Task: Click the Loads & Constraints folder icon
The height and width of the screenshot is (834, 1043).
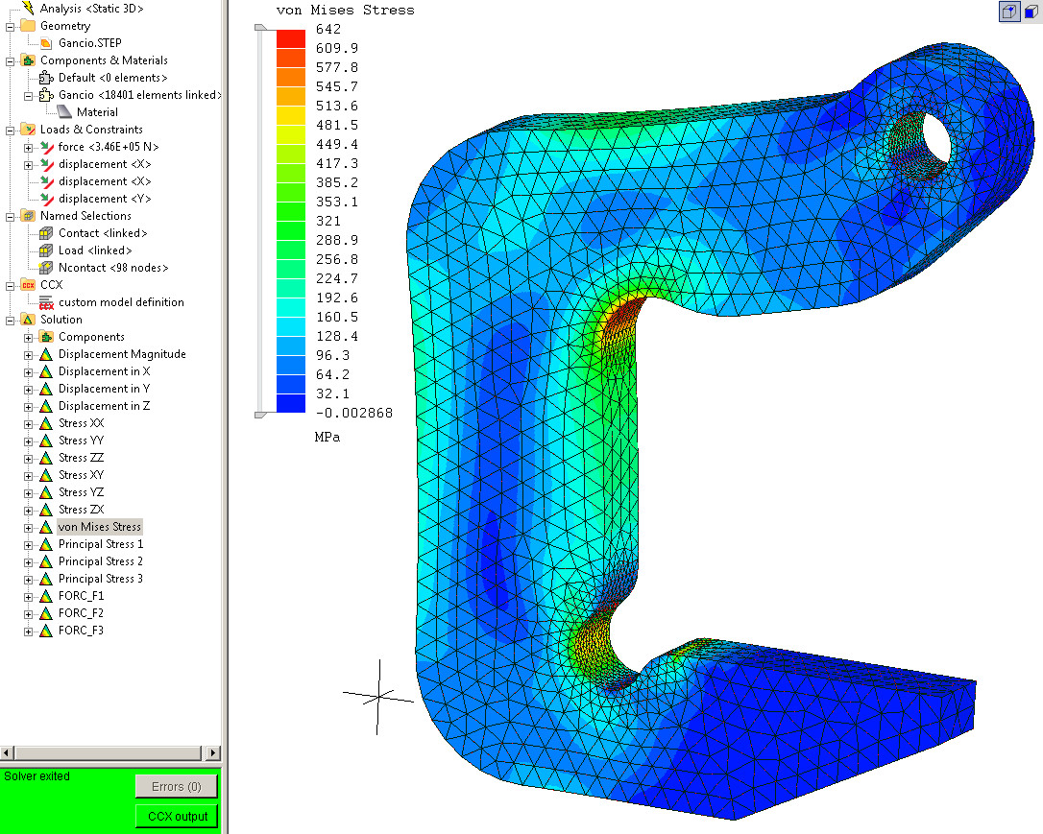Action: pyautogui.click(x=28, y=130)
